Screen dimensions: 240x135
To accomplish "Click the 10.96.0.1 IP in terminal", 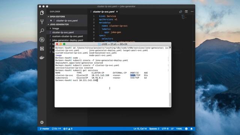I will click(97, 78).
